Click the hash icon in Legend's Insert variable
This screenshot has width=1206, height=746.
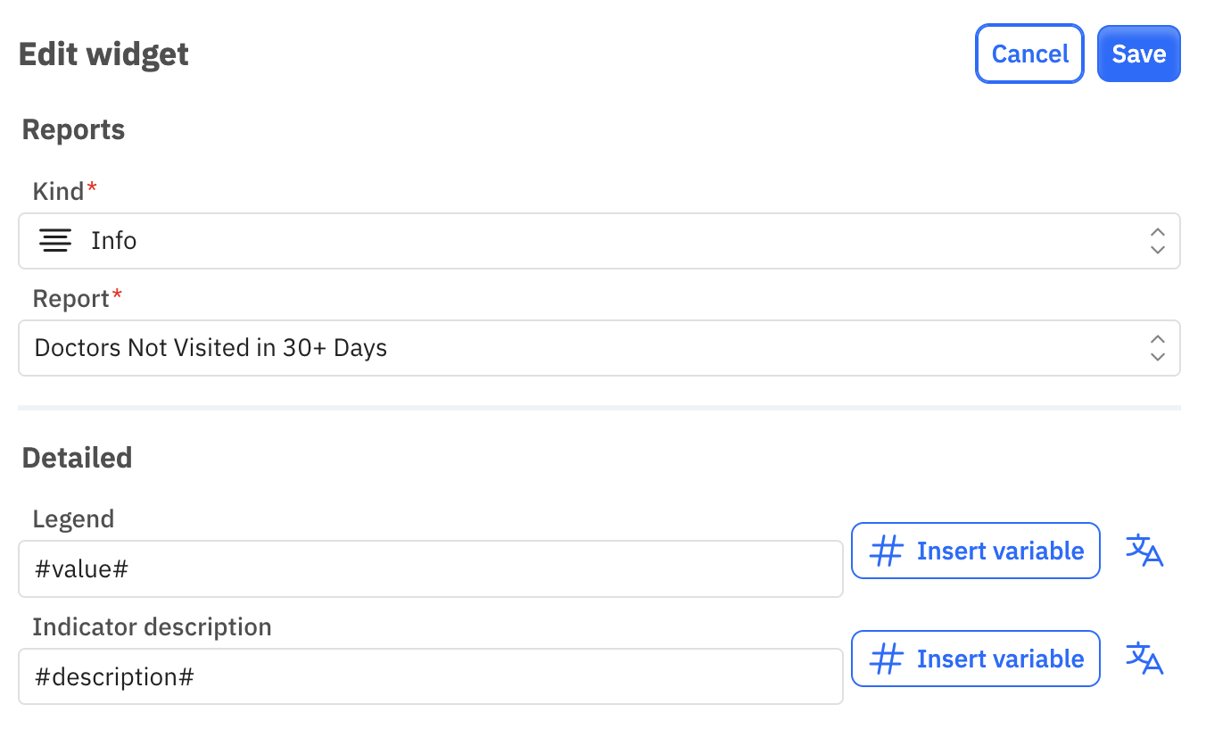pos(886,551)
